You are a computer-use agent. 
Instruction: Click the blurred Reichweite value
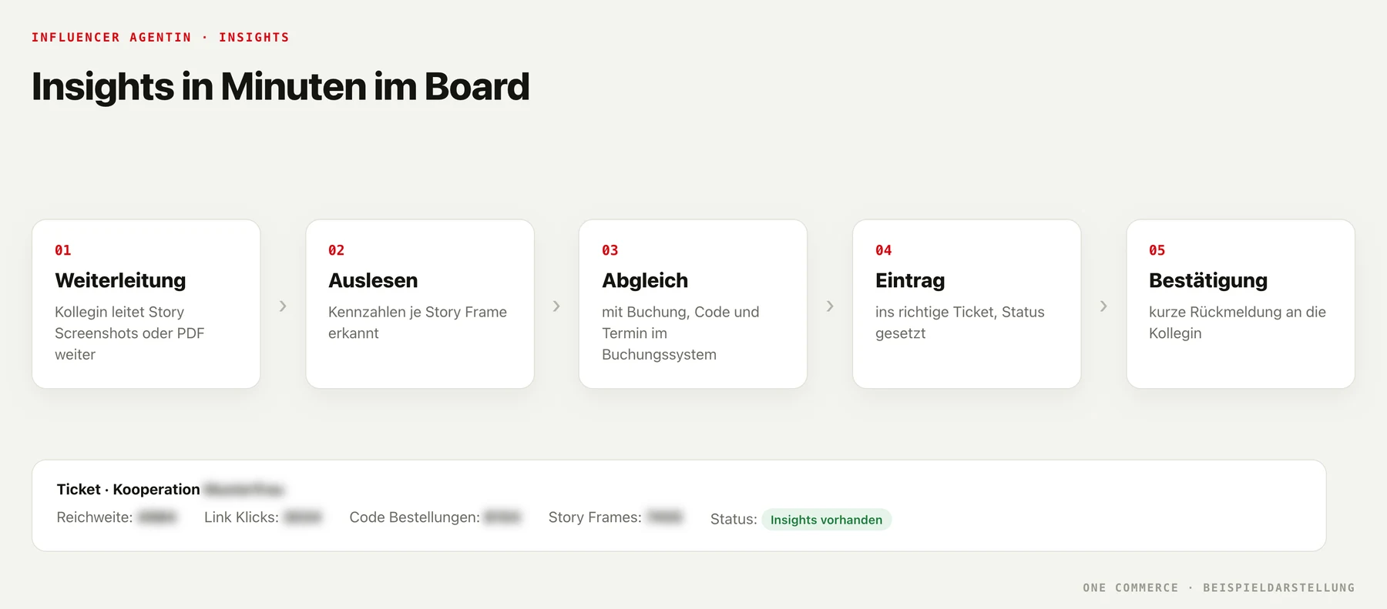[x=158, y=517]
